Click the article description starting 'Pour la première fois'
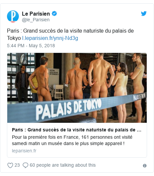154x176 pixels. click(72, 140)
